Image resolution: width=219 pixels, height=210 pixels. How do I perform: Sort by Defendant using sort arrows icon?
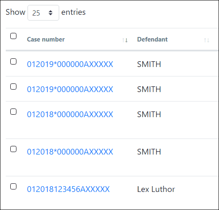point(206,40)
